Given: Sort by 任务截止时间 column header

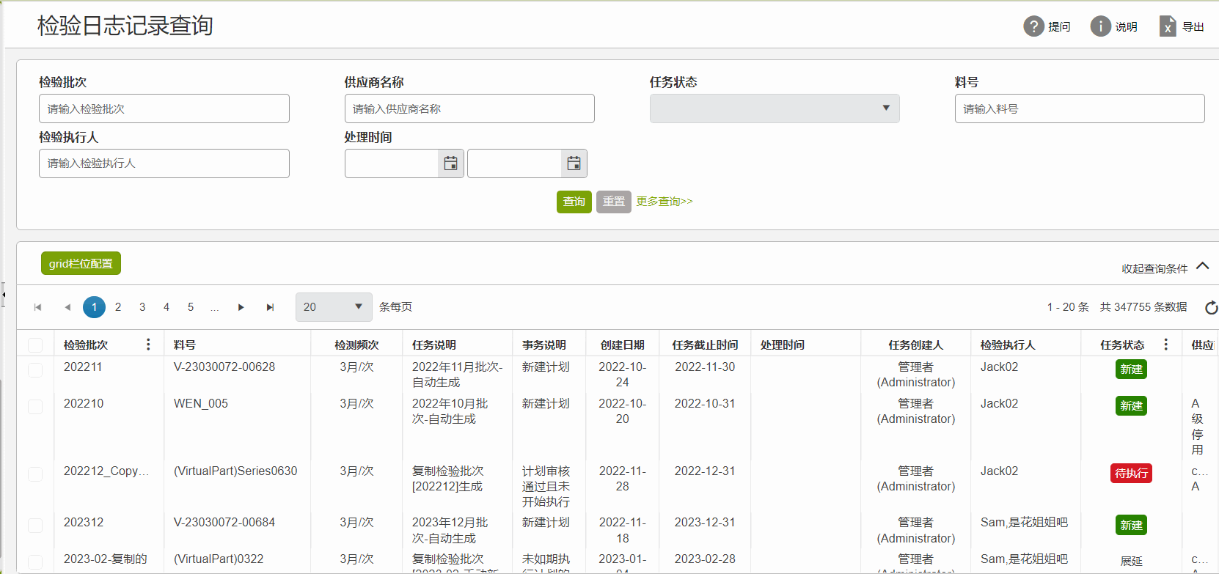Looking at the screenshot, I should (705, 345).
